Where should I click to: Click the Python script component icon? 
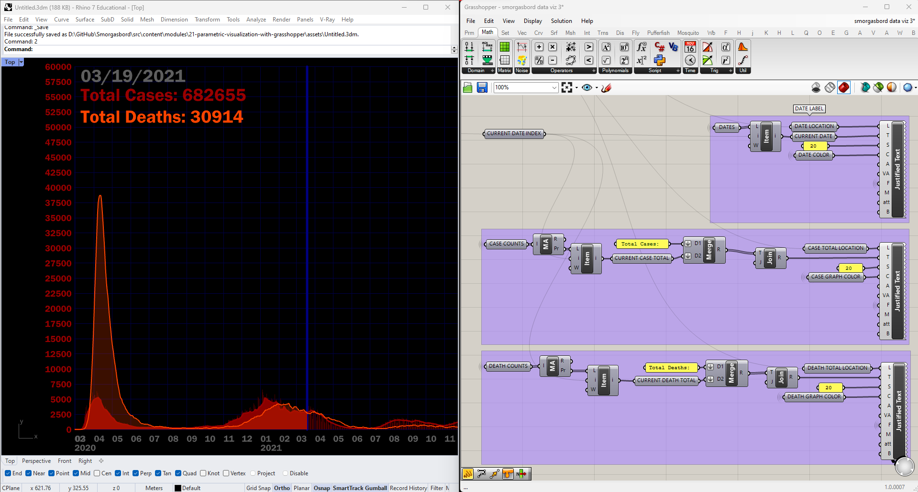click(660, 60)
